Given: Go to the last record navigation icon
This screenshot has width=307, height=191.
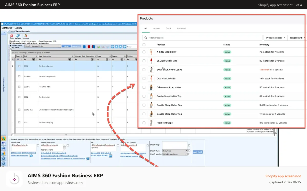Looking at the screenshot, I should click(124, 47).
